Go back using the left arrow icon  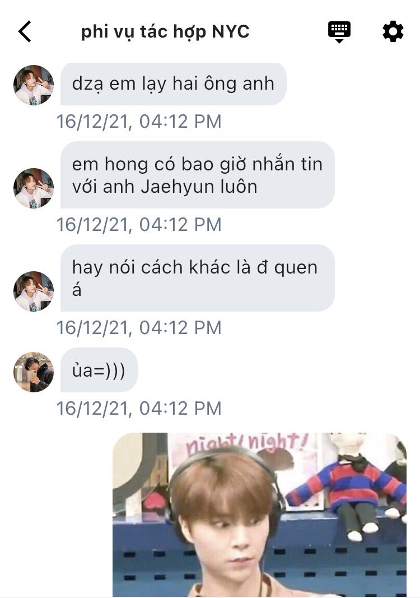(25, 31)
